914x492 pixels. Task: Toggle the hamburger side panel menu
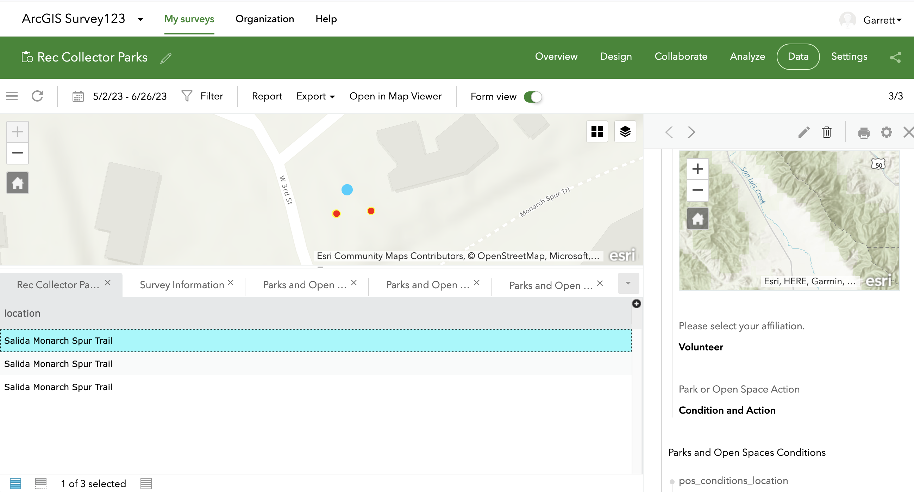tap(12, 96)
